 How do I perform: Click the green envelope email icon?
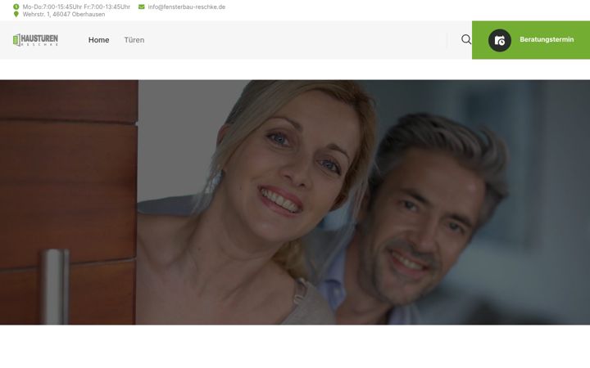coord(142,7)
